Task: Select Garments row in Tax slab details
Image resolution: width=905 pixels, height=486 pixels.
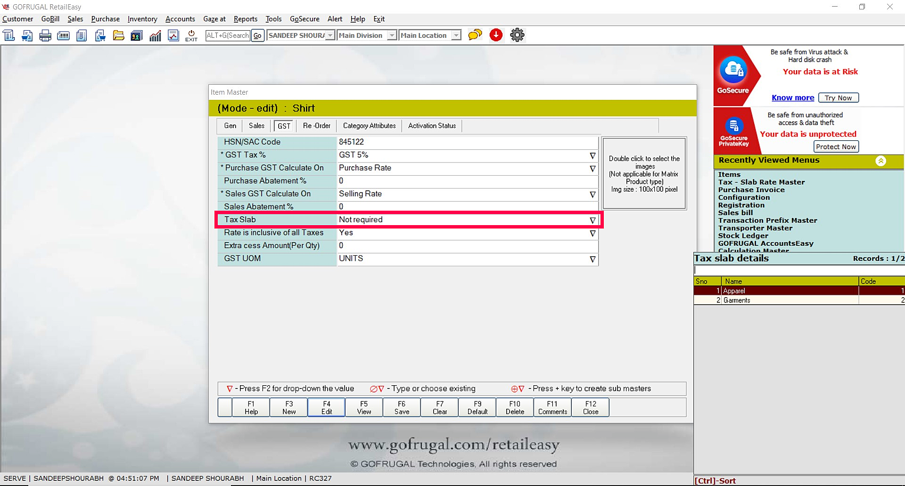Action: pos(799,300)
